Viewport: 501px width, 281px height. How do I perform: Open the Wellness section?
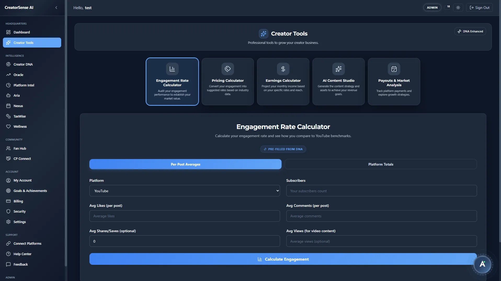pyautogui.click(x=20, y=126)
